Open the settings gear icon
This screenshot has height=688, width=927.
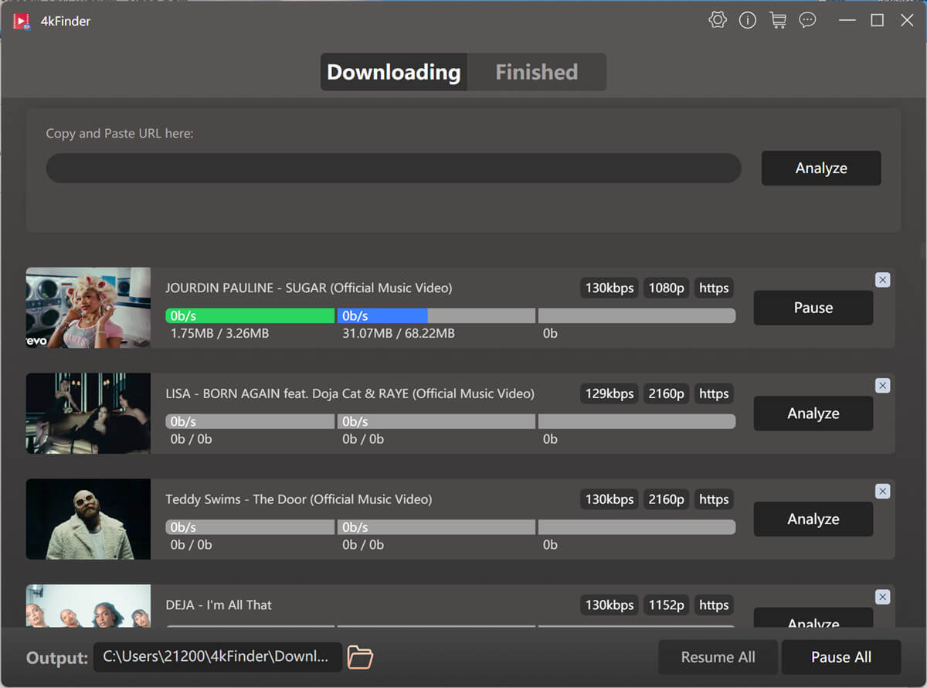(x=718, y=20)
